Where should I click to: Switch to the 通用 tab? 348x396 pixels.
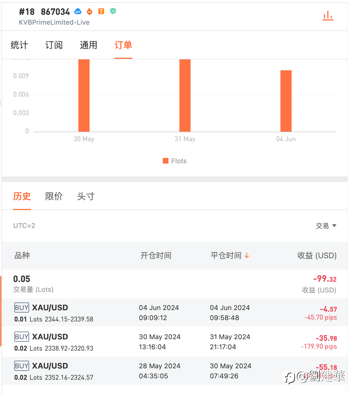pyautogui.click(x=88, y=45)
